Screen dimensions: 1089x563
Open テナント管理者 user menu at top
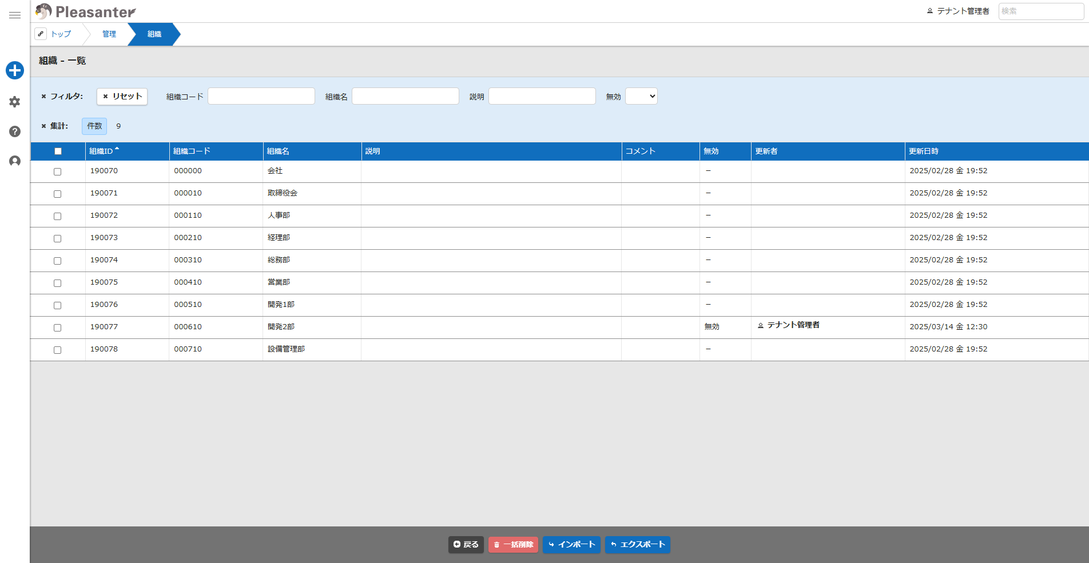coord(958,11)
